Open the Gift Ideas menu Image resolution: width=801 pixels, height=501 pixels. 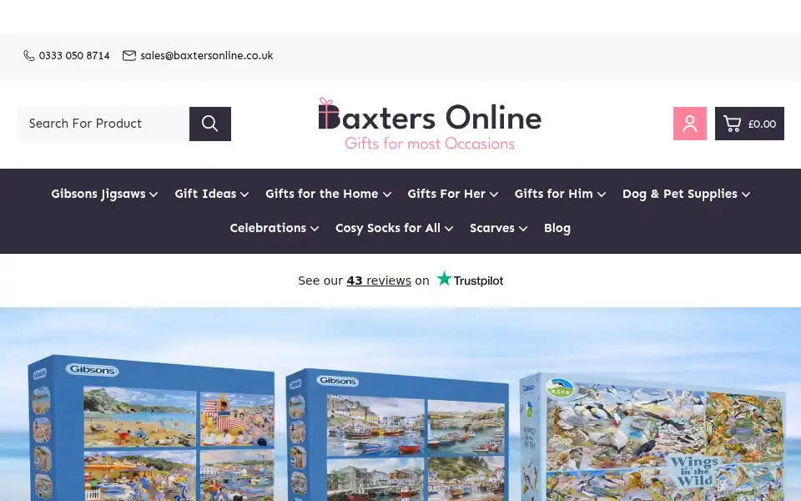(x=205, y=195)
